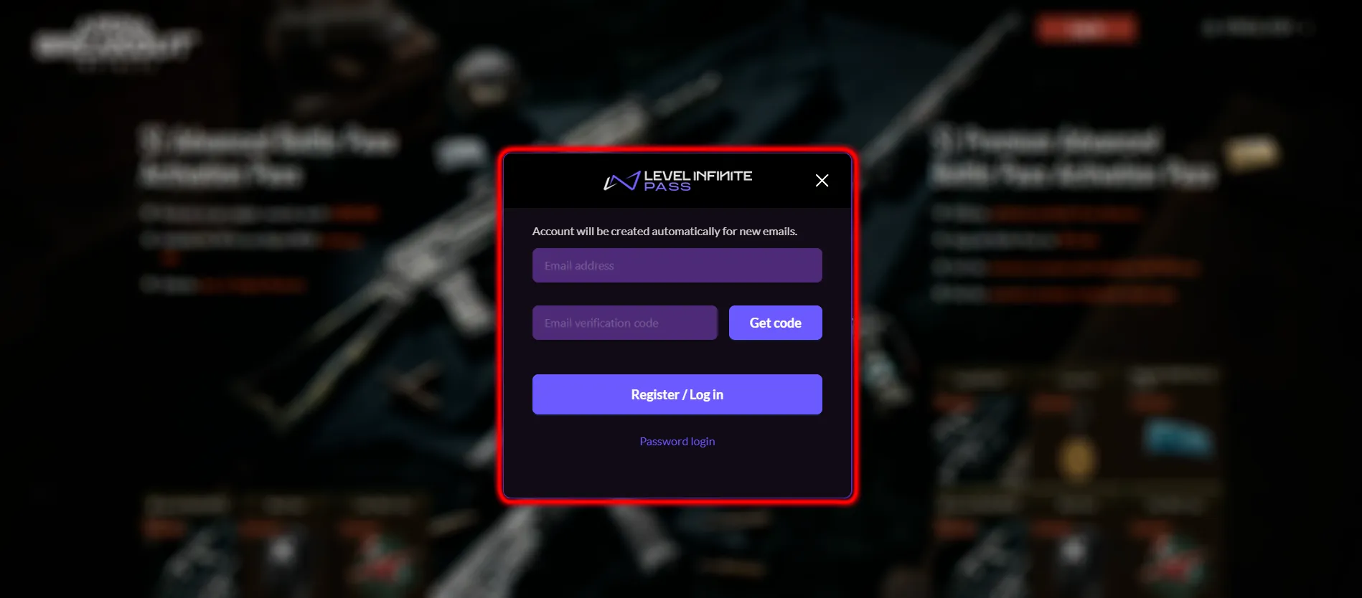Click the blurred red button in page header
Viewport: 1362px width, 598px height.
tap(1086, 29)
